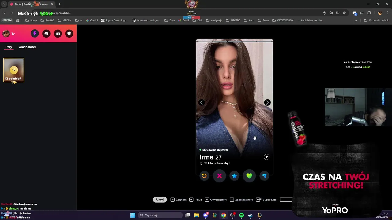Click the Tinder Boost lightning icon

pyautogui.click(x=35, y=34)
